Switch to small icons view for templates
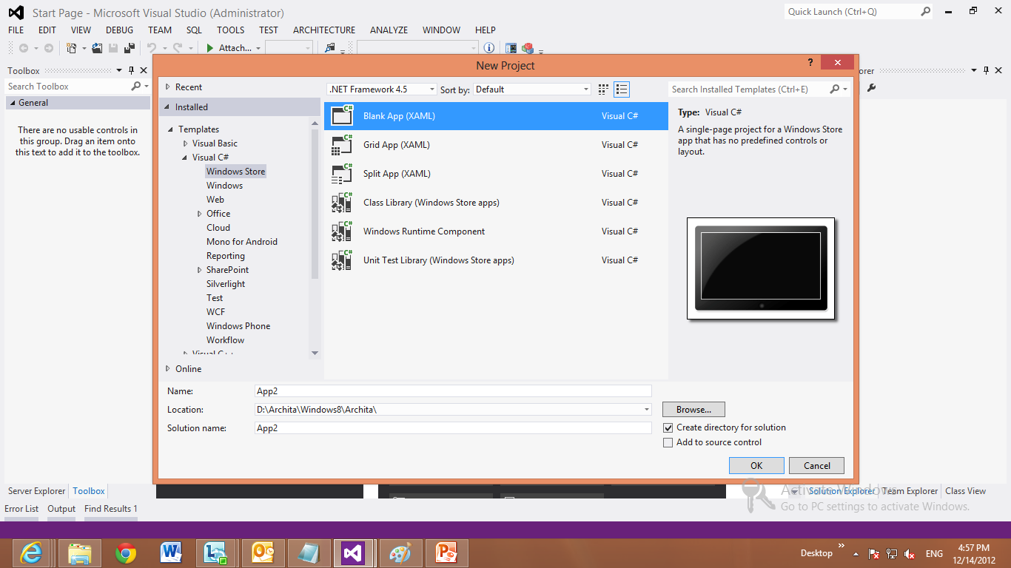 tap(622, 89)
